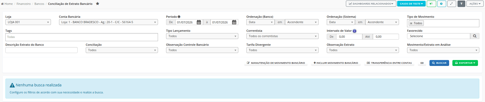The width and height of the screenshot is (485, 102).
Task: Open Ordenação (Sistema) Data dropdown
Action: pos(341,22)
